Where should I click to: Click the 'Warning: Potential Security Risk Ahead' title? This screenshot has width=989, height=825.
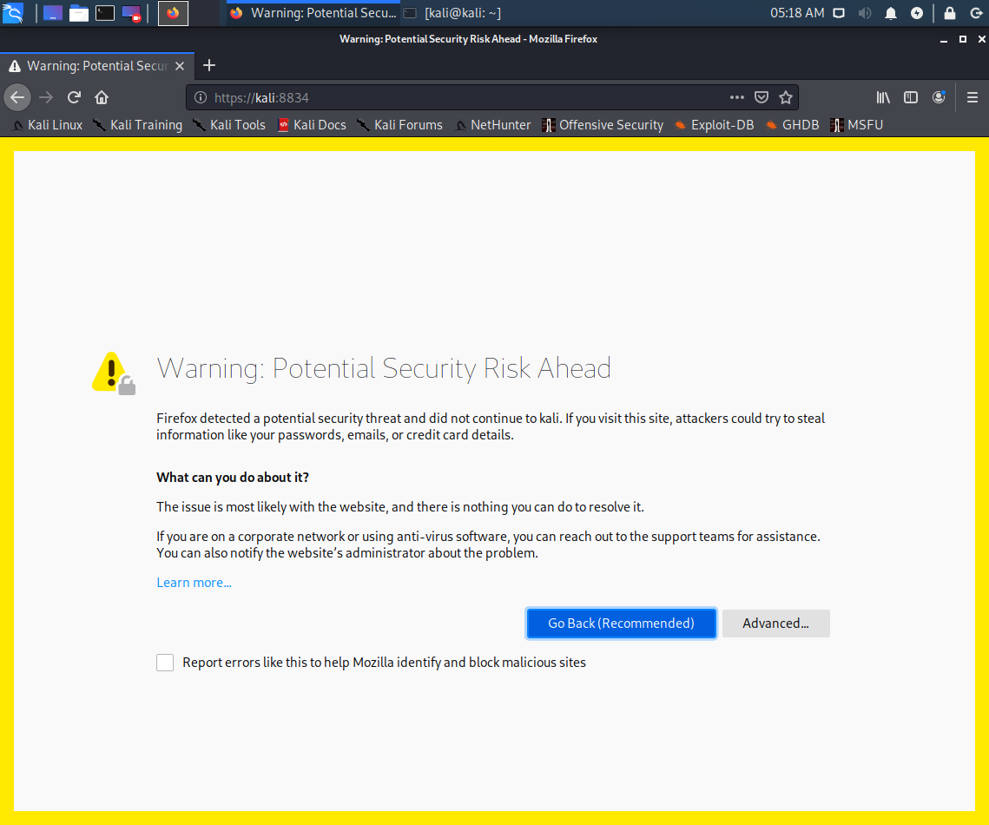(x=384, y=368)
